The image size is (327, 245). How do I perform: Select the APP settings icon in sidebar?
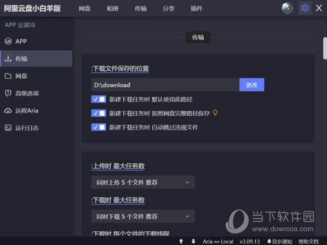click(8, 41)
